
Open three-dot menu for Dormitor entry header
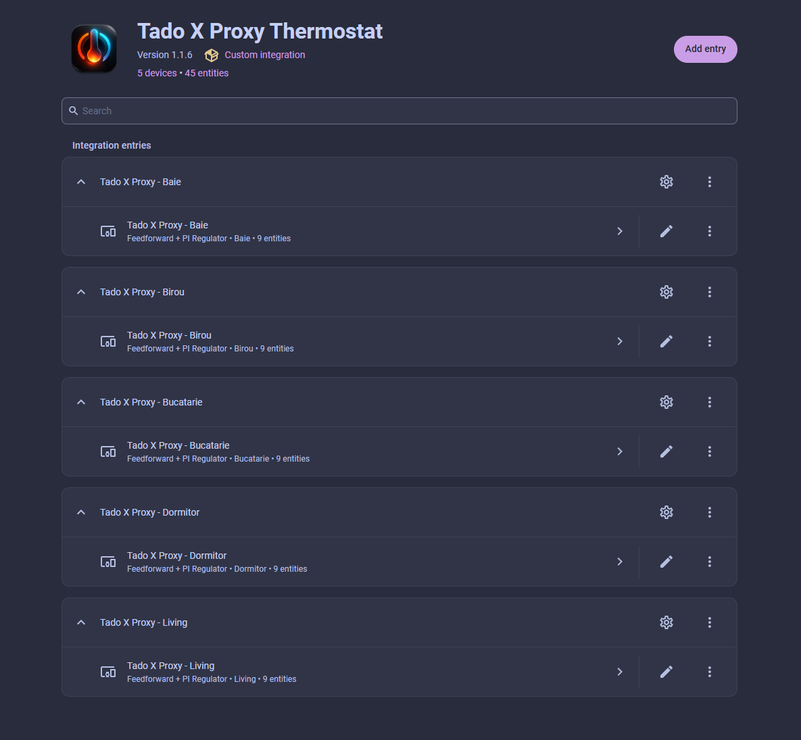[710, 512]
